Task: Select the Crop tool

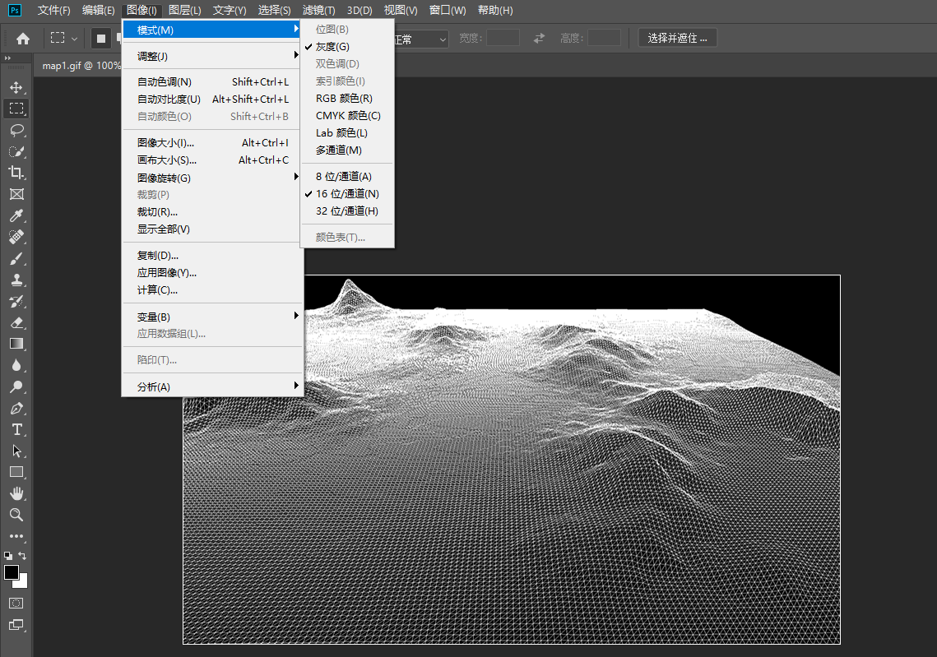Action: click(x=16, y=174)
